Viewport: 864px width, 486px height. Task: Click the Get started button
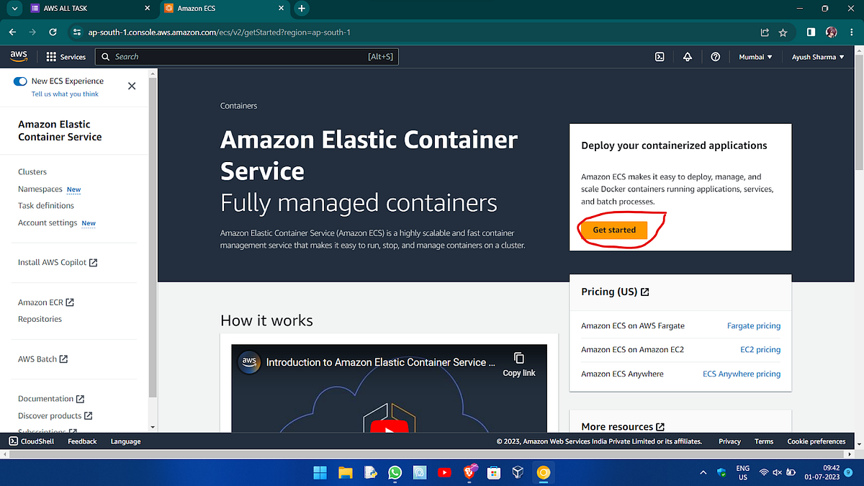pyautogui.click(x=613, y=230)
